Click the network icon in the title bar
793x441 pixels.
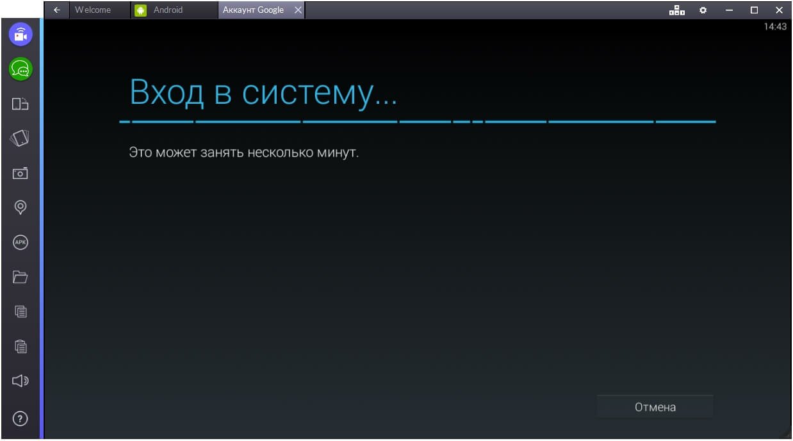click(x=676, y=10)
